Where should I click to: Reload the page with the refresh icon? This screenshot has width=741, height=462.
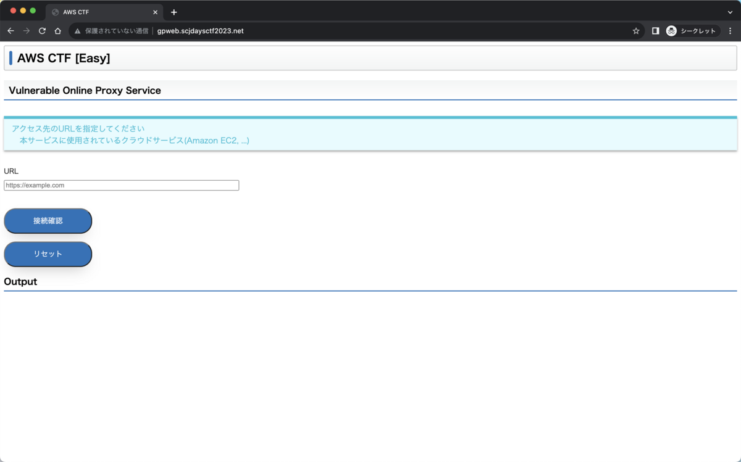click(42, 31)
